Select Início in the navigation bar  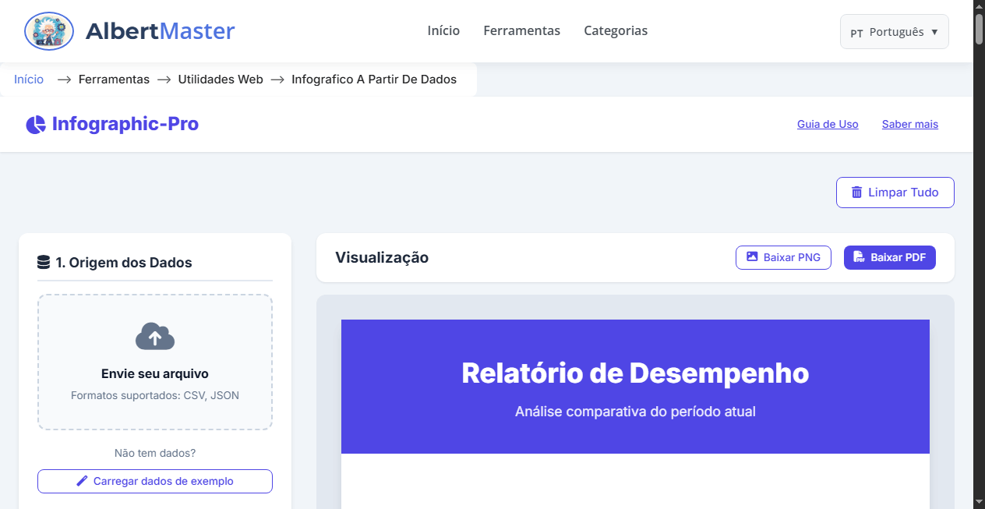pyautogui.click(x=443, y=30)
